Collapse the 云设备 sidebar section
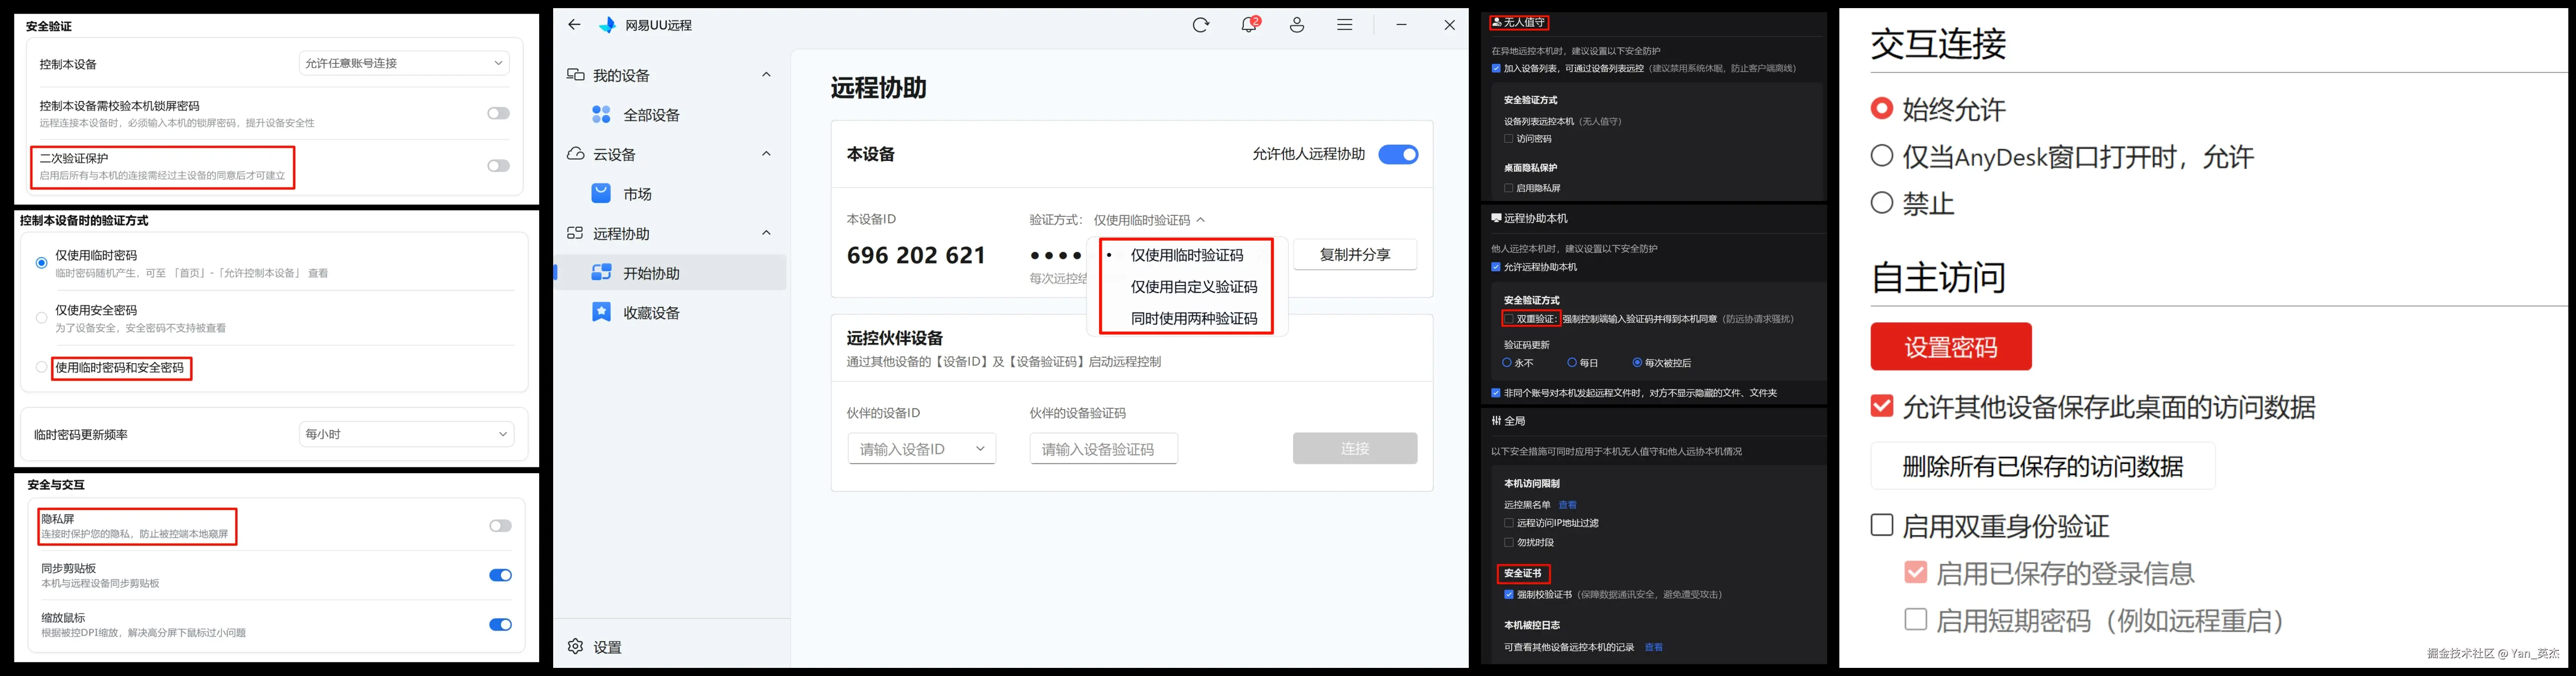 766,154
